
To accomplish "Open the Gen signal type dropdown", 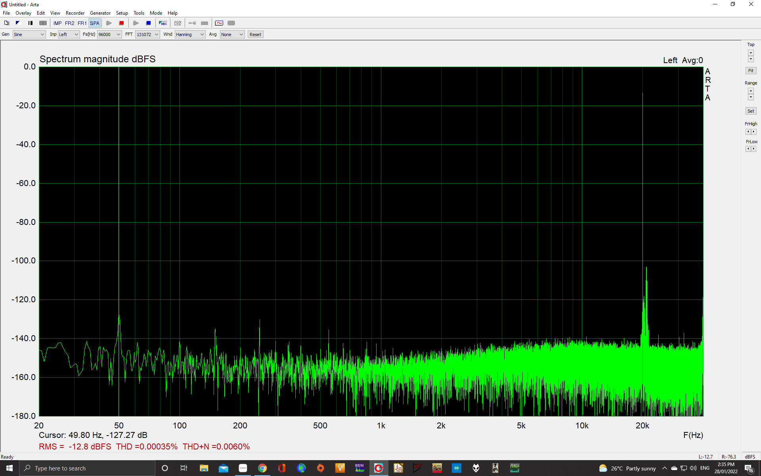I will point(29,35).
